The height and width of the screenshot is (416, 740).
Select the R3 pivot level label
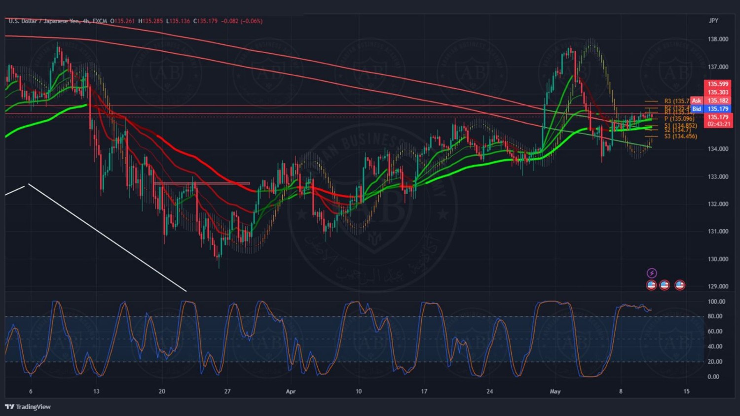click(x=677, y=101)
